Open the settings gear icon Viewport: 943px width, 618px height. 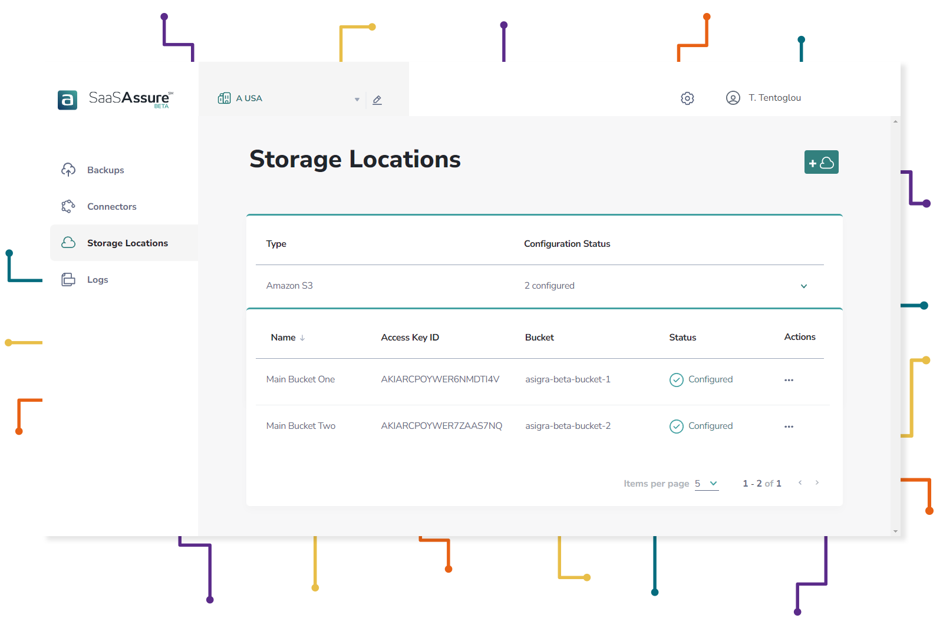click(x=687, y=98)
